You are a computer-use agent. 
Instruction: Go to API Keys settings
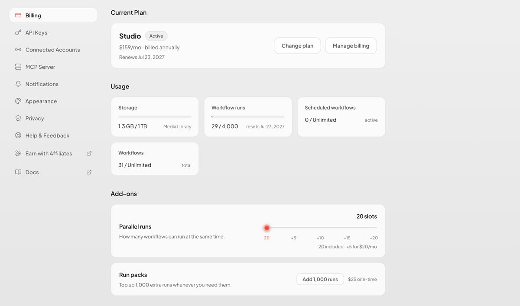click(x=53, y=32)
